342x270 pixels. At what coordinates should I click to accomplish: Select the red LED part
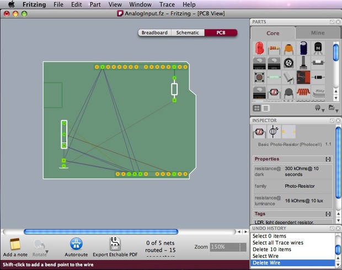(259, 48)
